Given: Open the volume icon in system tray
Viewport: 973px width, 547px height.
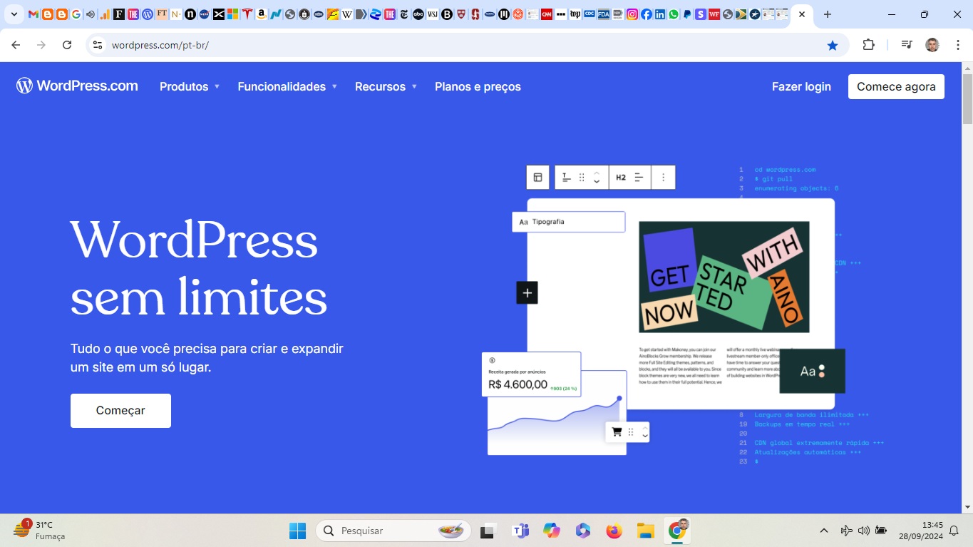Looking at the screenshot, I should (x=864, y=531).
